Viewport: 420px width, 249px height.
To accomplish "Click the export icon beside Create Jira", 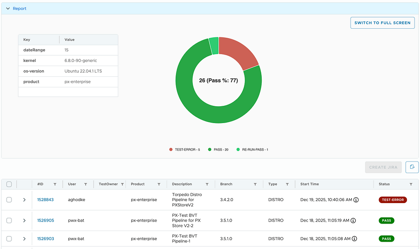I will [412, 167].
